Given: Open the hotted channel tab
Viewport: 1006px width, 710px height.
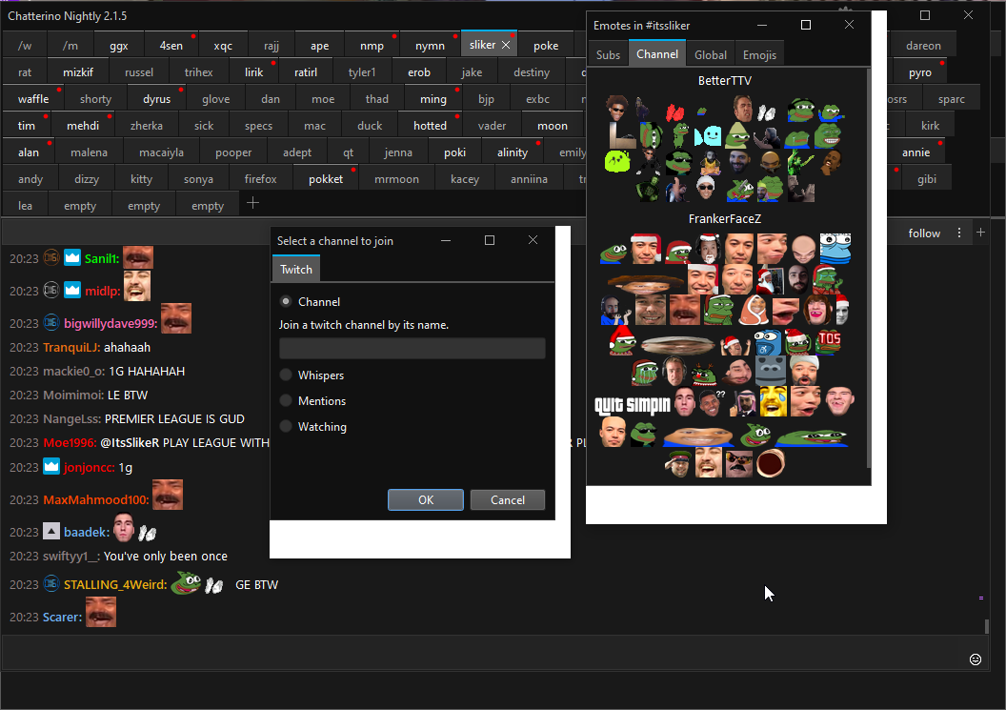Looking at the screenshot, I should pos(430,126).
